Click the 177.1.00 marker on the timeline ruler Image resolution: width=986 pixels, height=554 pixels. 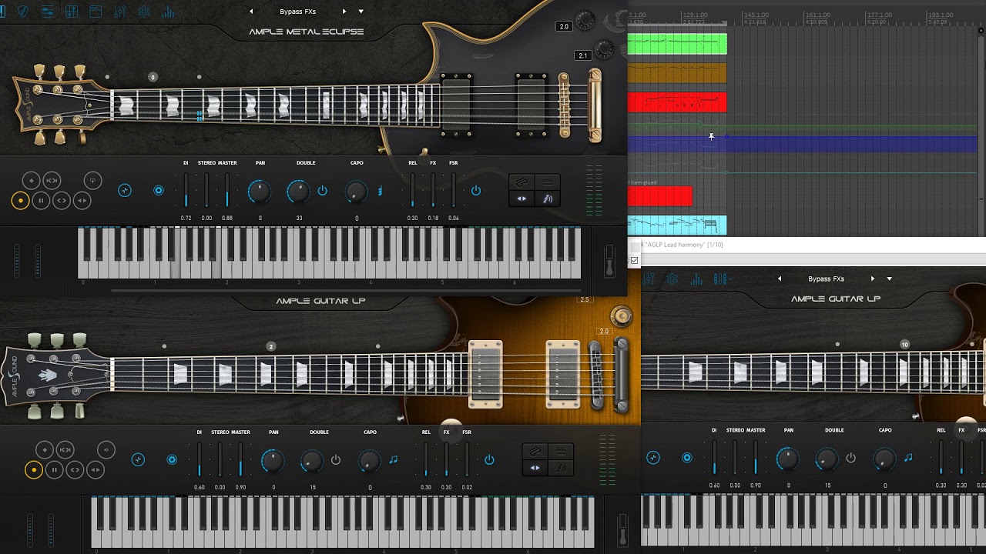879,15
